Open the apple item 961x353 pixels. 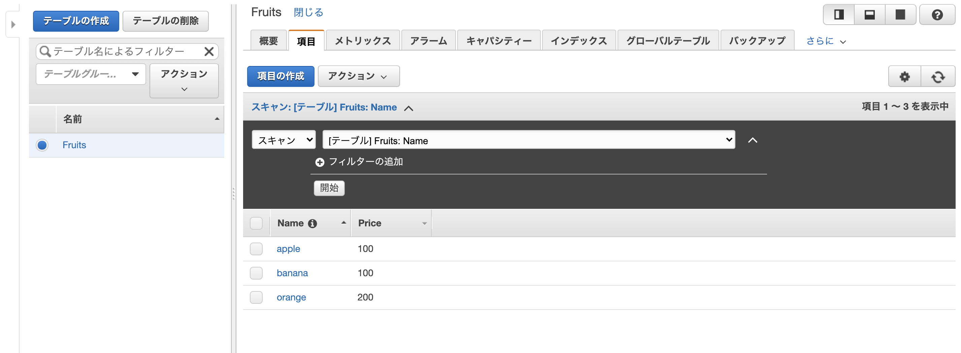[288, 249]
